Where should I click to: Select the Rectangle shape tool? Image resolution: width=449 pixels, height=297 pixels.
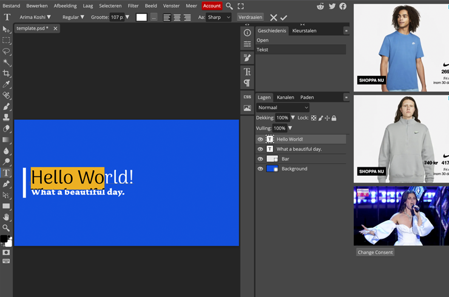(x=6, y=206)
